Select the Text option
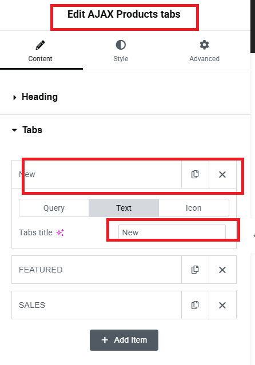This screenshot has width=255, height=365. 123,208
